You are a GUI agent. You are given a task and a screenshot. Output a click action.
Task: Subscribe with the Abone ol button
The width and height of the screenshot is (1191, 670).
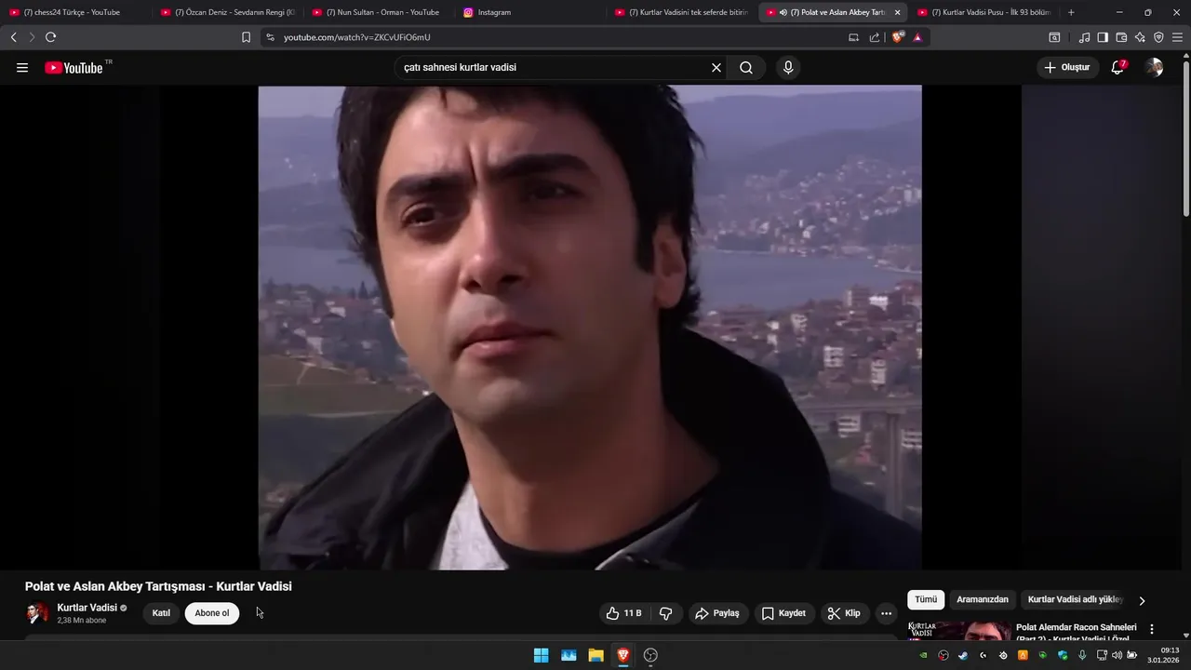pyautogui.click(x=212, y=613)
